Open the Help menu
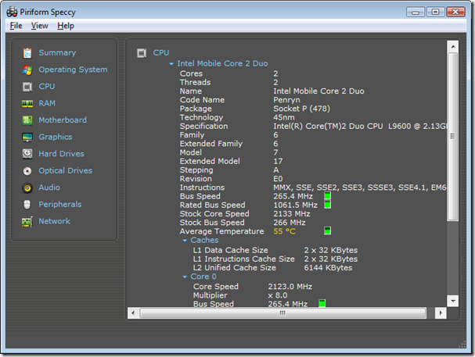The width and height of the screenshot is (475, 357). [x=66, y=26]
